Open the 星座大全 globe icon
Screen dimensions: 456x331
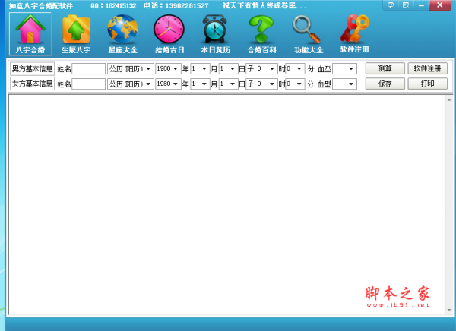click(x=122, y=34)
